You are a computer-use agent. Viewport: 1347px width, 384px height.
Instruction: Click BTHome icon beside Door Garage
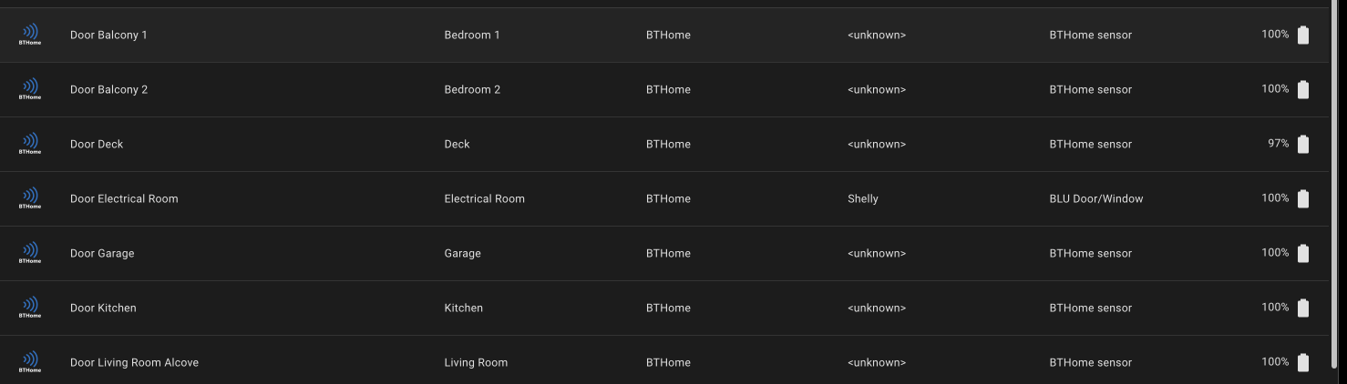[30, 253]
